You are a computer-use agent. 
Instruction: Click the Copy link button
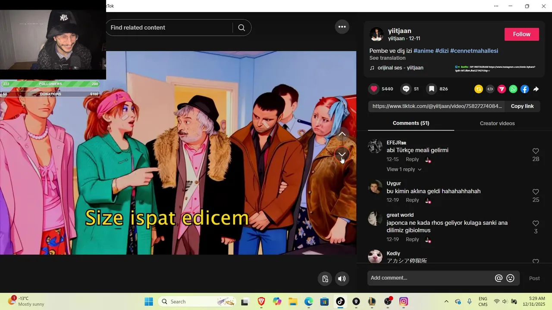[x=522, y=106]
